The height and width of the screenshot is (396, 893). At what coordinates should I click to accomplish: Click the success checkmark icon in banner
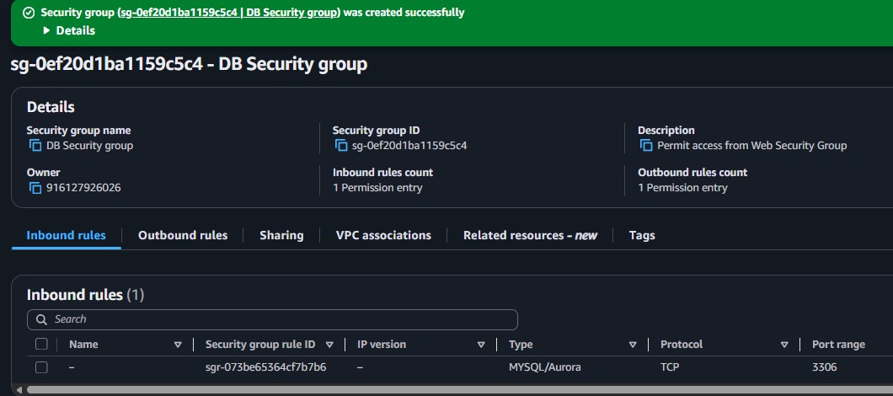coord(29,12)
